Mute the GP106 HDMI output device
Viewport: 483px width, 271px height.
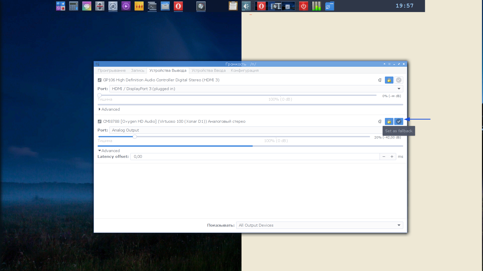[380, 80]
